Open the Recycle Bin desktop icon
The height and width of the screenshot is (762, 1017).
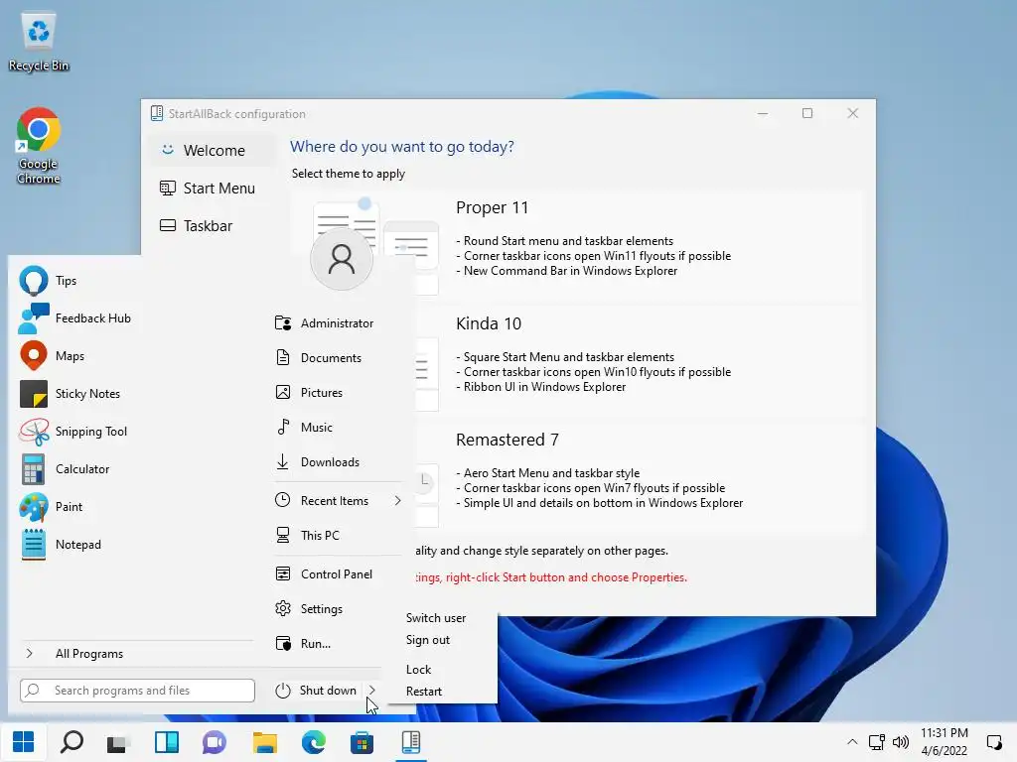pos(39,42)
